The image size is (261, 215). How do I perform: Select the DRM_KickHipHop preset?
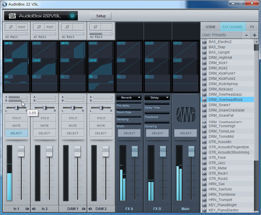tap(228, 84)
